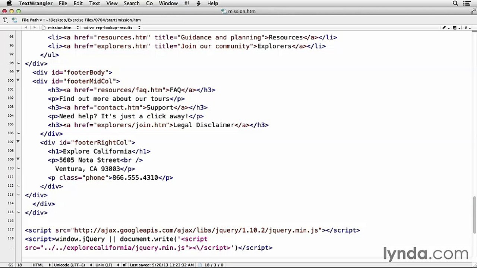
Task: Open the HTML language popup in status bar
Action: click(41, 265)
